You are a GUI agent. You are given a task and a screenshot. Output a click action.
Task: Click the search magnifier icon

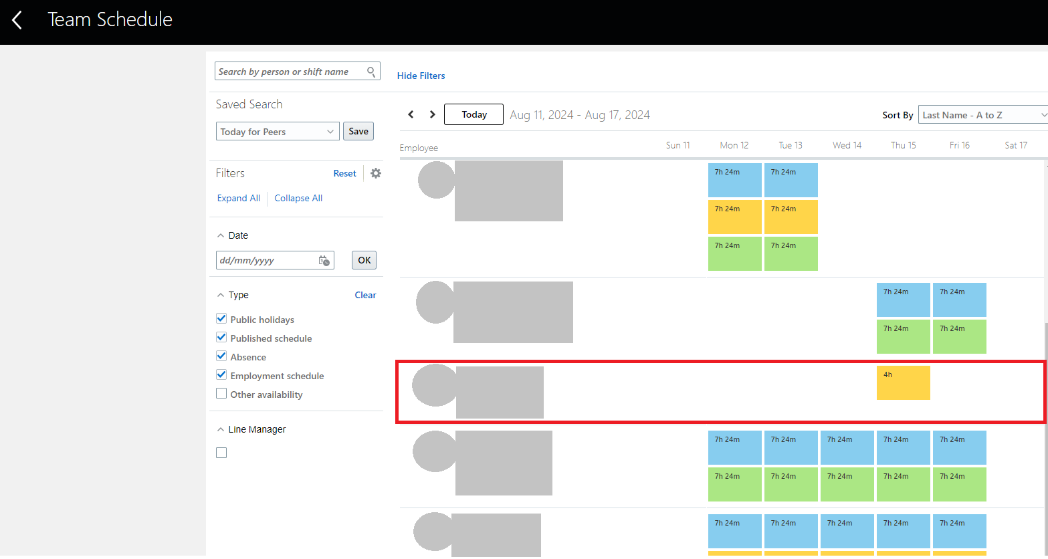(371, 72)
